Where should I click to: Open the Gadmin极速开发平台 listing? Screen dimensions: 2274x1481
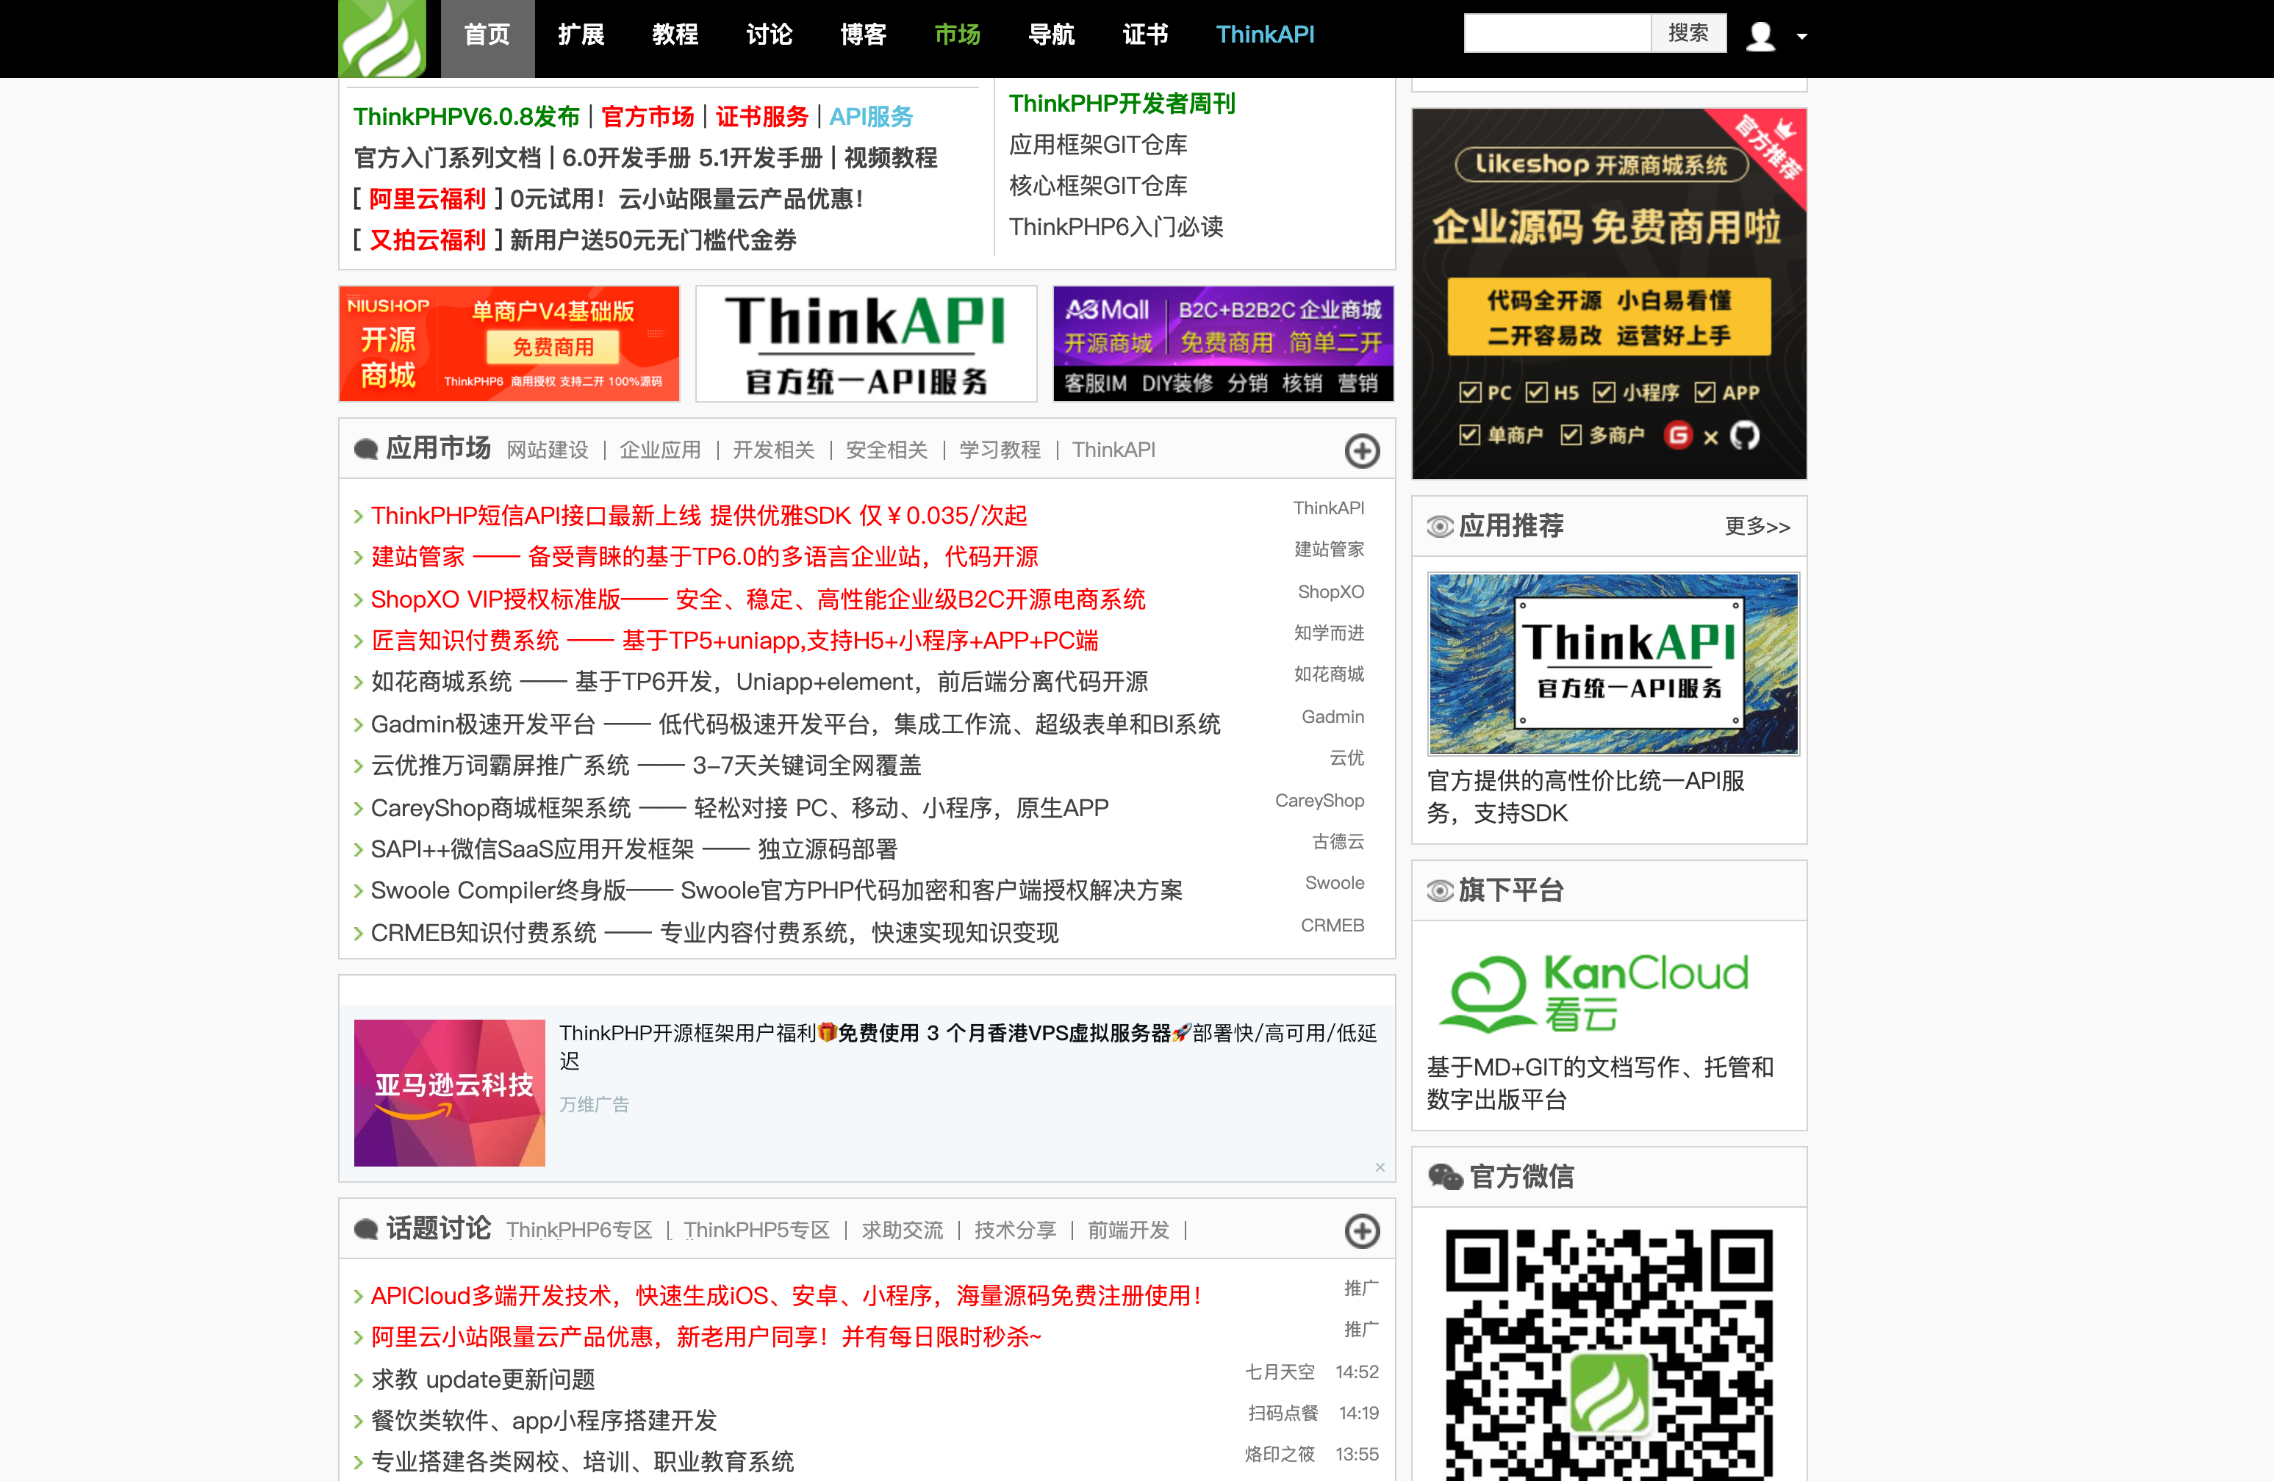coord(795,724)
